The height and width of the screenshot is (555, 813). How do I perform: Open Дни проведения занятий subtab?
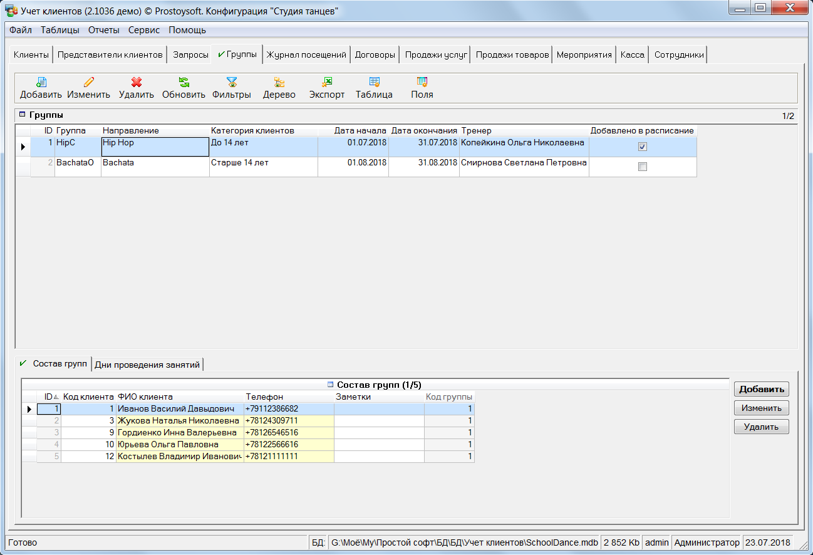147,365
